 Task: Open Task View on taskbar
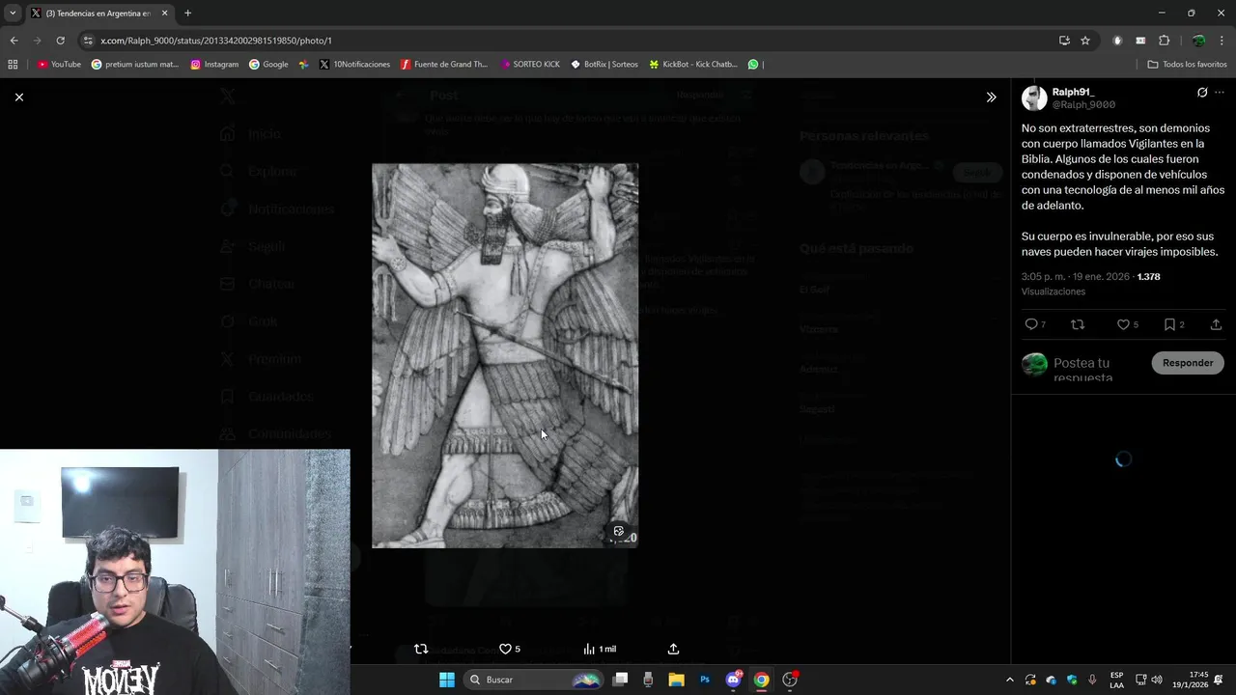pyautogui.click(x=621, y=680)
